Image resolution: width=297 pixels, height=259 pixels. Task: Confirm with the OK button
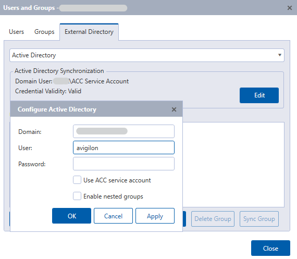71,216
